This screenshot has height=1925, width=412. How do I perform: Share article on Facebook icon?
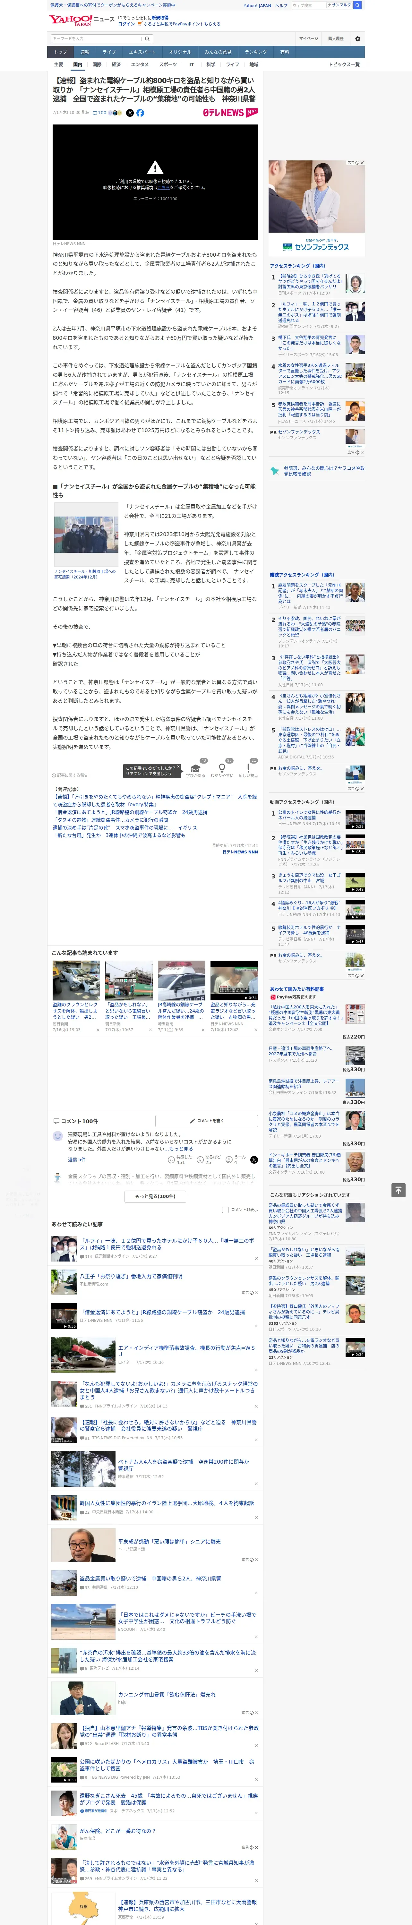tap(140, 113)
